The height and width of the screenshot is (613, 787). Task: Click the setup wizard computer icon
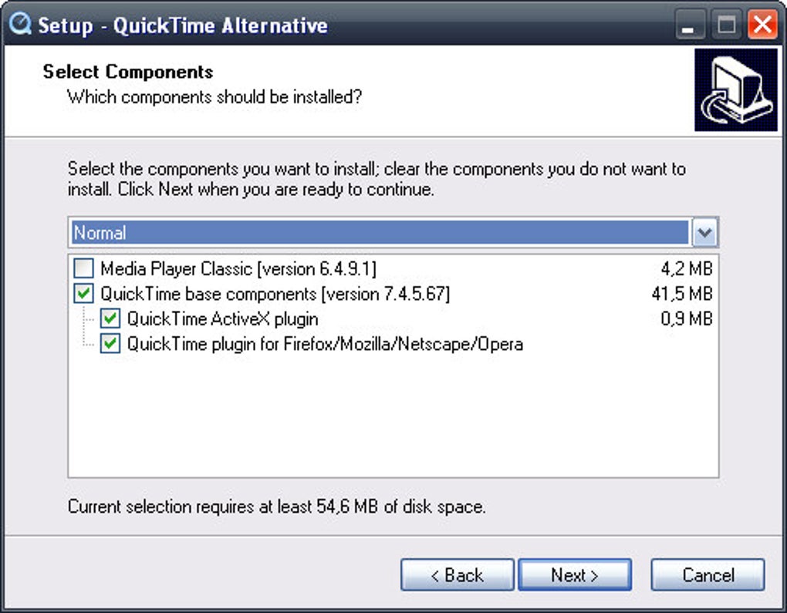(735, 90)
